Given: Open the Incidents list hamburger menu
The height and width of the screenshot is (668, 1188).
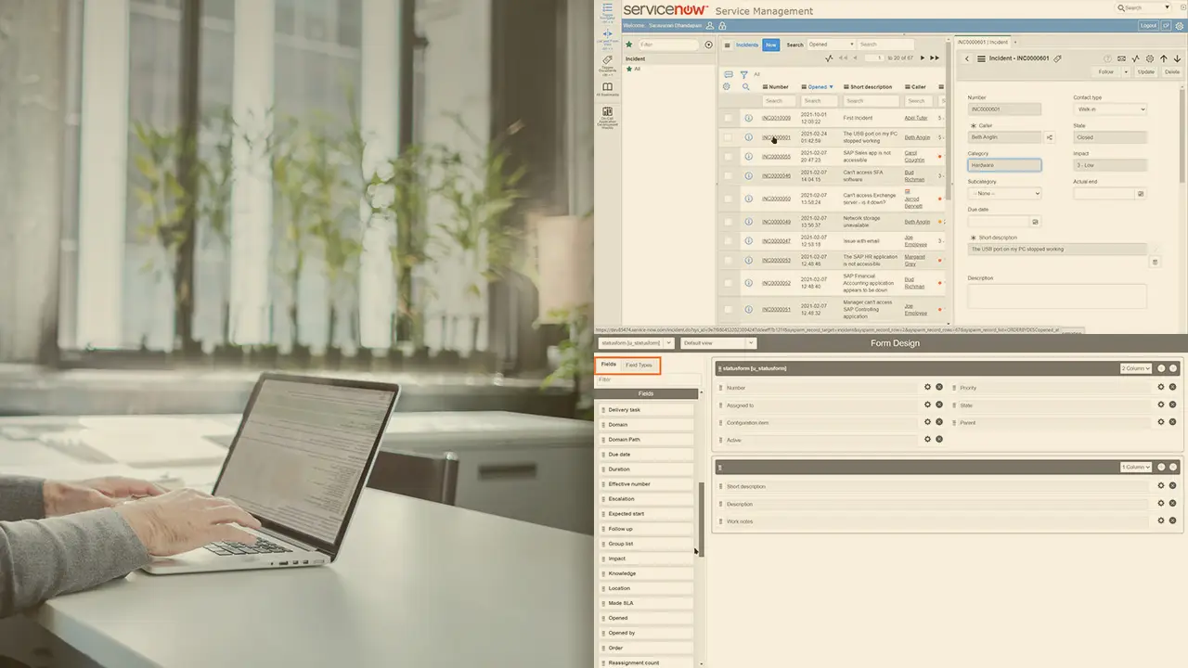Looking at the screenshot, I should coord(728,45).
